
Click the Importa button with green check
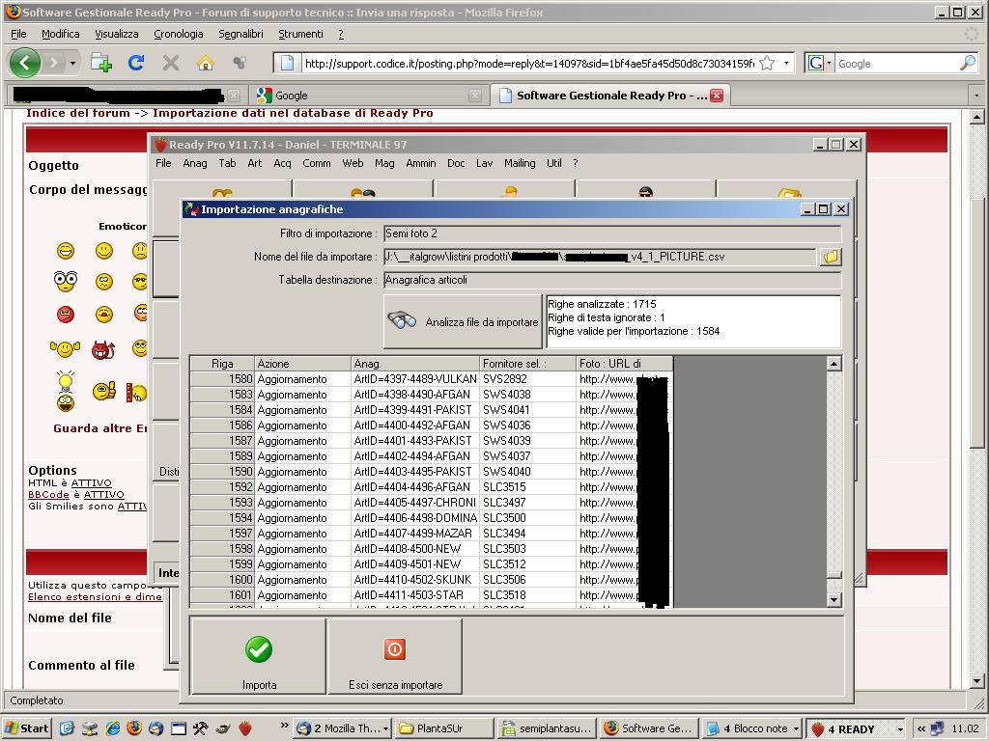coord(259,656)
